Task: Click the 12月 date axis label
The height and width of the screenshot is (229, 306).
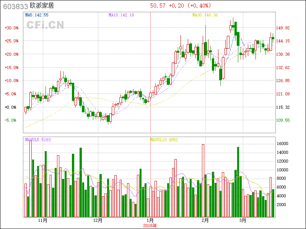Action: [98, 221]
